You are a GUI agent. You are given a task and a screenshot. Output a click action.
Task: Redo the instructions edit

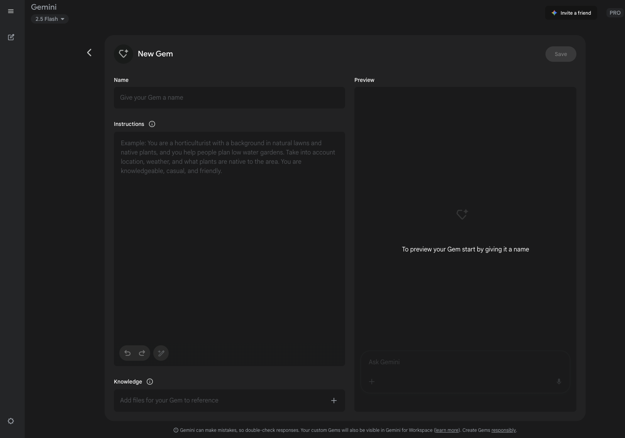tap(142, 353)
